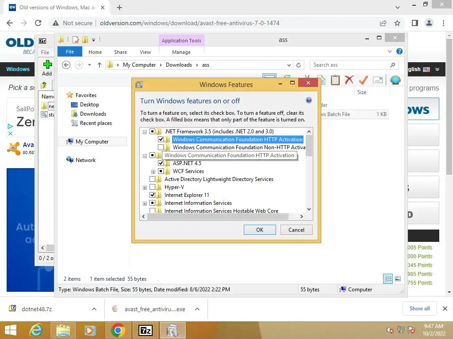The width and height of the screenshot is (453, 339).
Task: Click red X delete icon in toolbar
Action: click(349, 80)
